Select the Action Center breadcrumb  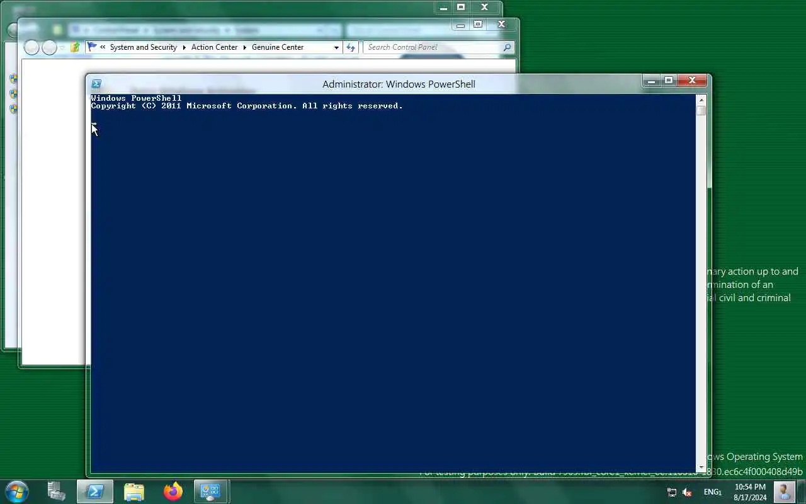[215, 47]
